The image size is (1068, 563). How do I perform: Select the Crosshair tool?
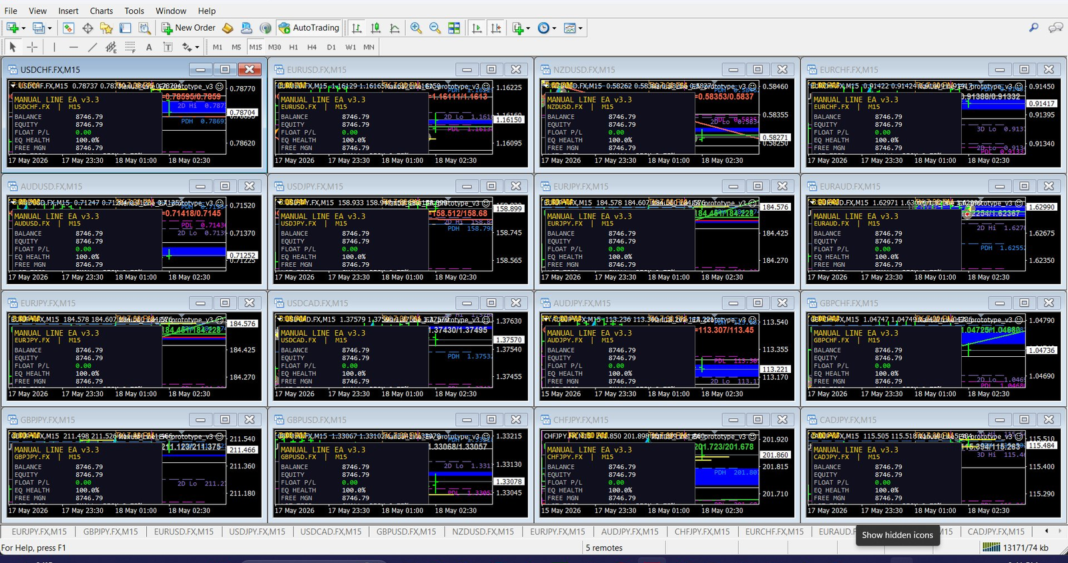32,47
